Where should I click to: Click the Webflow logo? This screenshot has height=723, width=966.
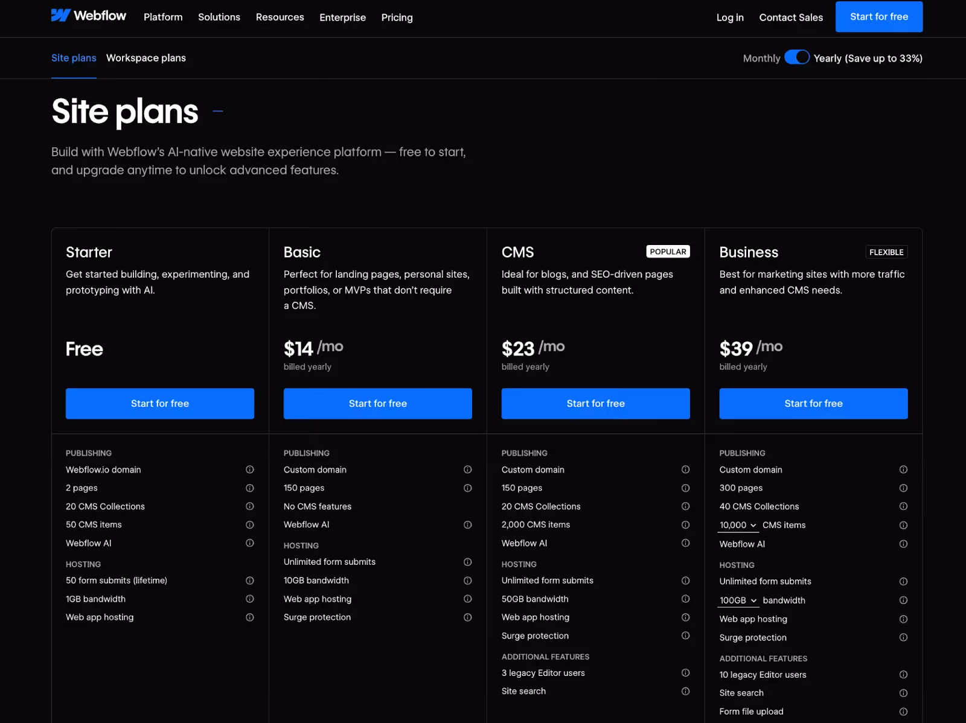coord(89,16)
